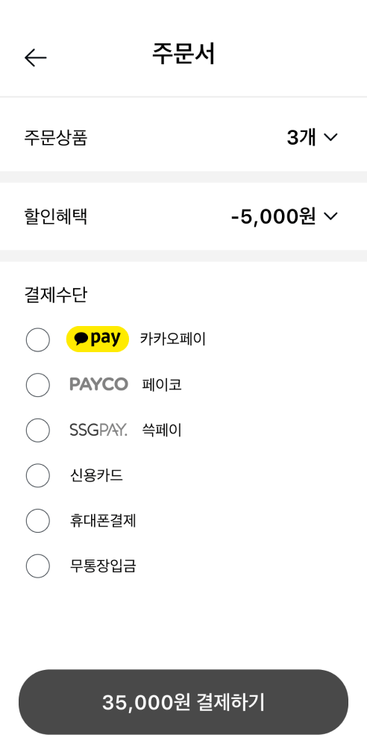Tap the 35,000원 결제하기 button
367x755 pixels.
[183, 702]
